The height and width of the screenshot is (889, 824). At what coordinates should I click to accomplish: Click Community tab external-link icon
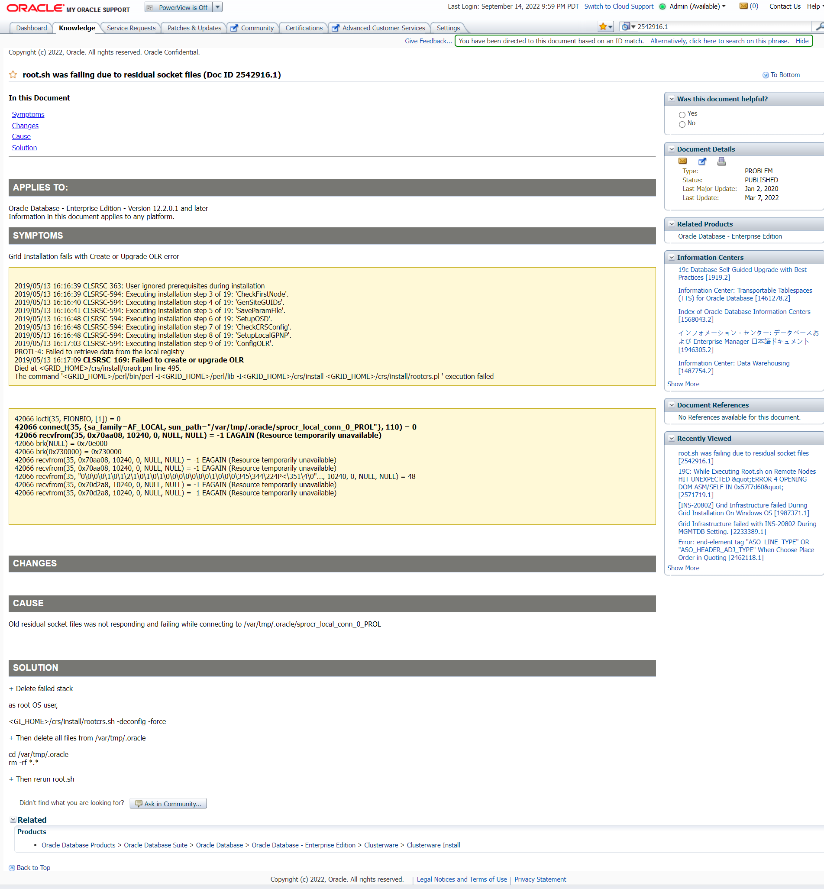pyautogui.click(x=234, y=28)
